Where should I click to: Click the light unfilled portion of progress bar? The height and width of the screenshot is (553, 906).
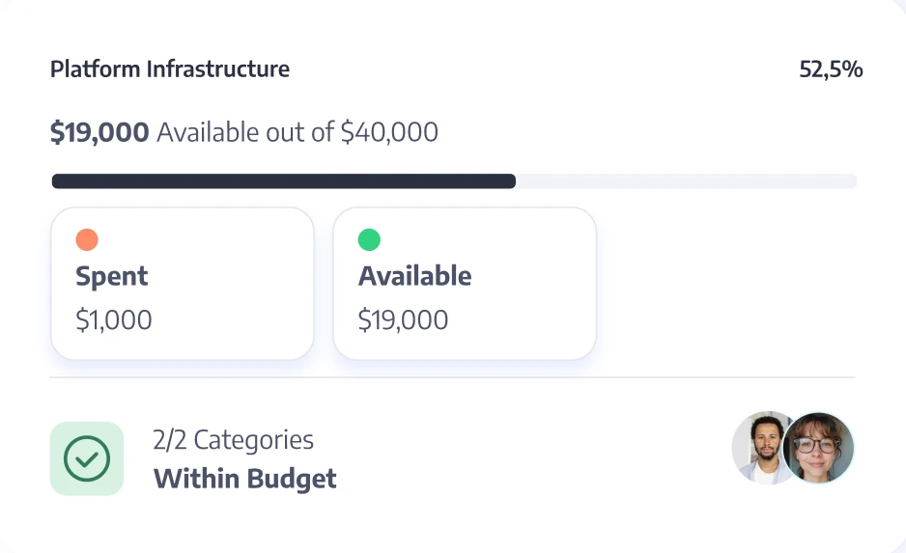tap(686, 181)
